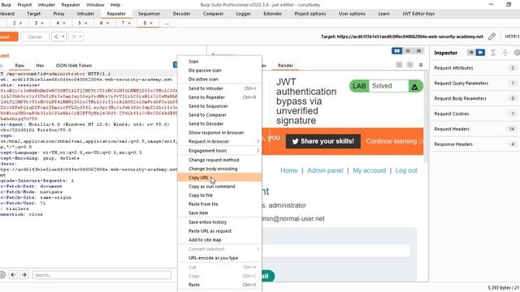This screenshot has height=292, width=520.
Task: Expand all Inspector sections icon
Action: [493, 52]
